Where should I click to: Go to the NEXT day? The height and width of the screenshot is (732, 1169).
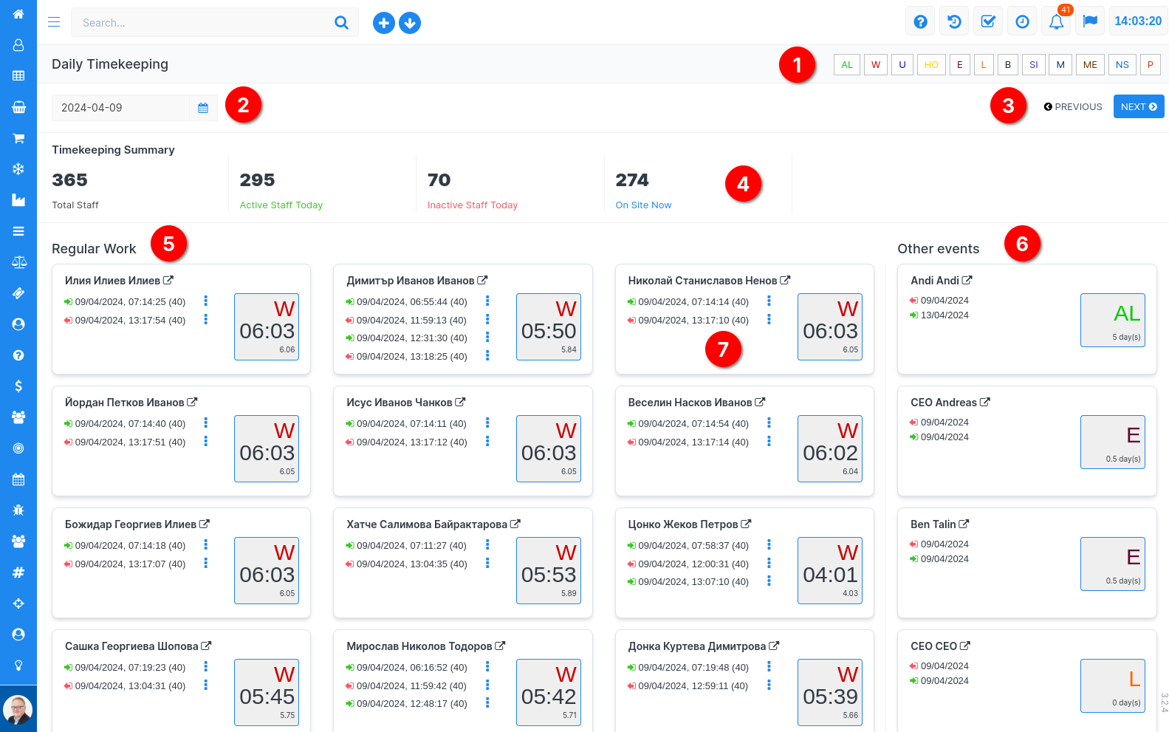tap(1138, 107)
